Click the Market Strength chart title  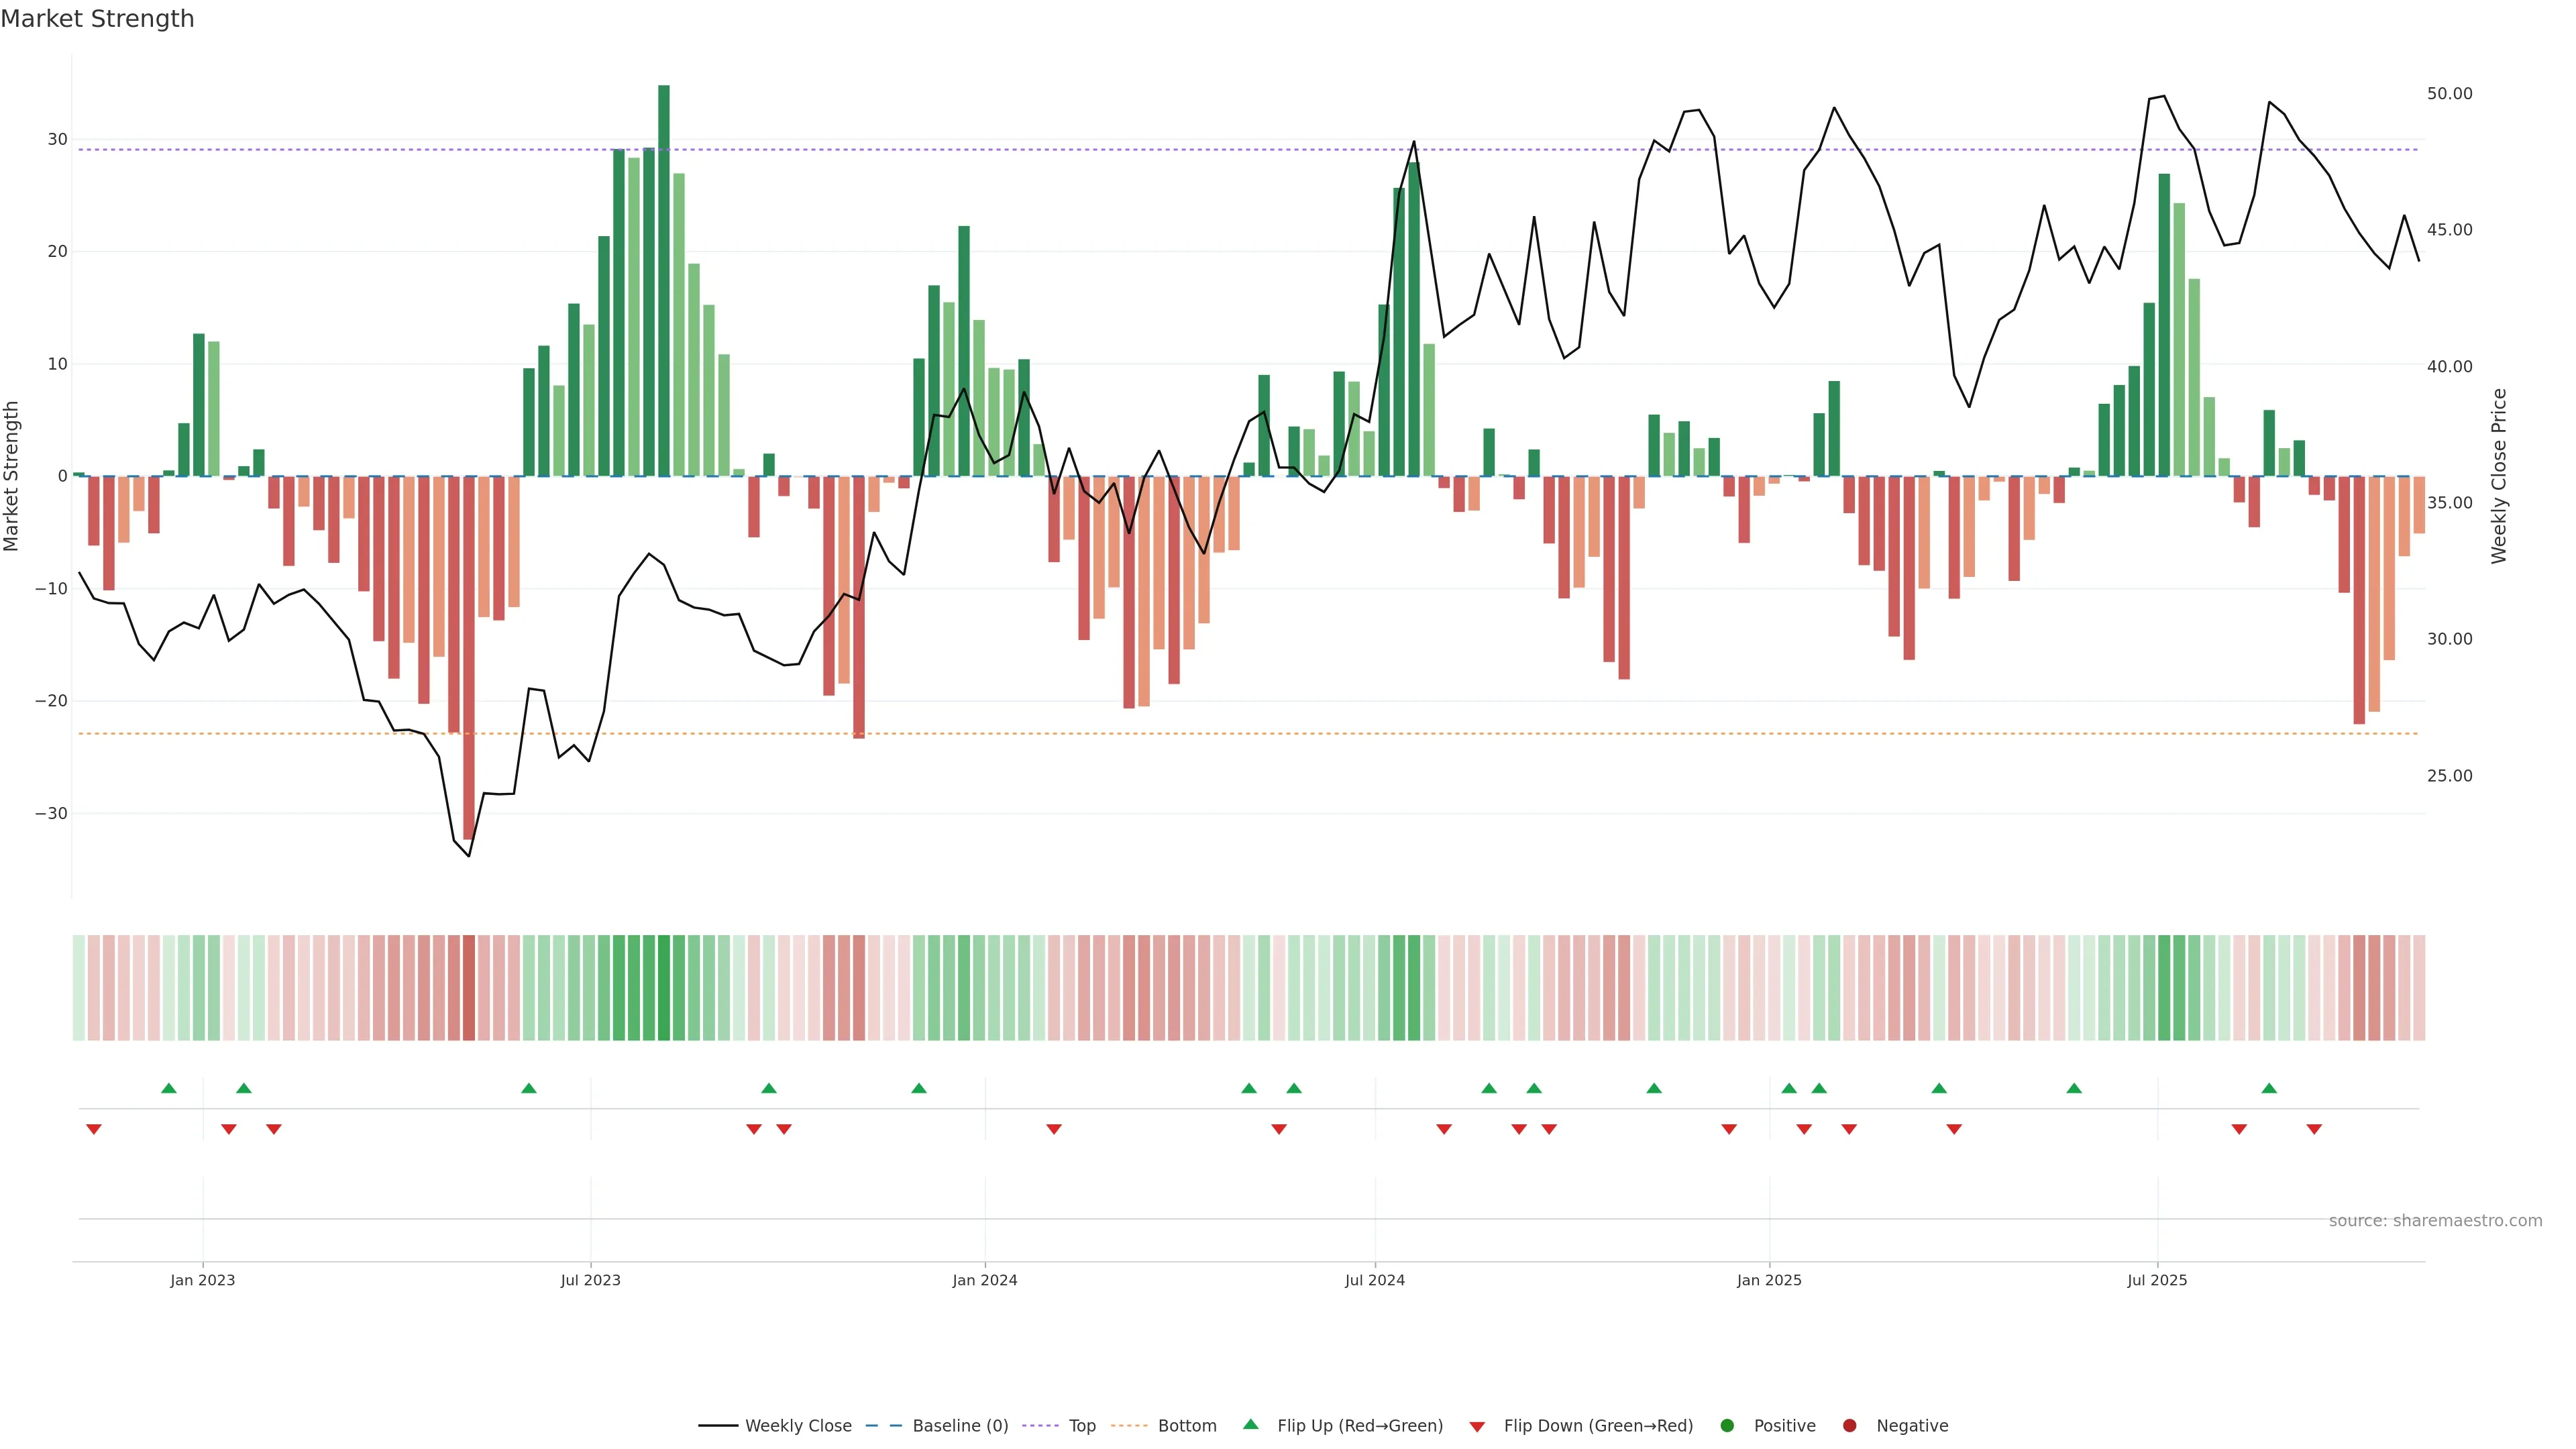point(97,19)
